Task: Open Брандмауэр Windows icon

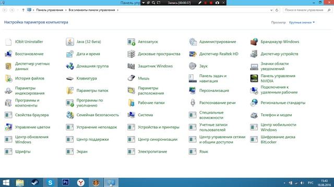Action: click(x=254, y=42)
